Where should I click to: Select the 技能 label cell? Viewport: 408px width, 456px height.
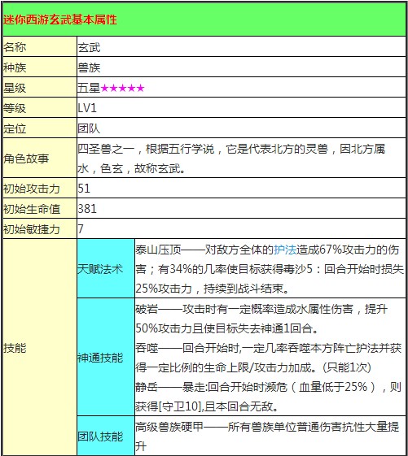pyautogui.click(x=40, y=347)
